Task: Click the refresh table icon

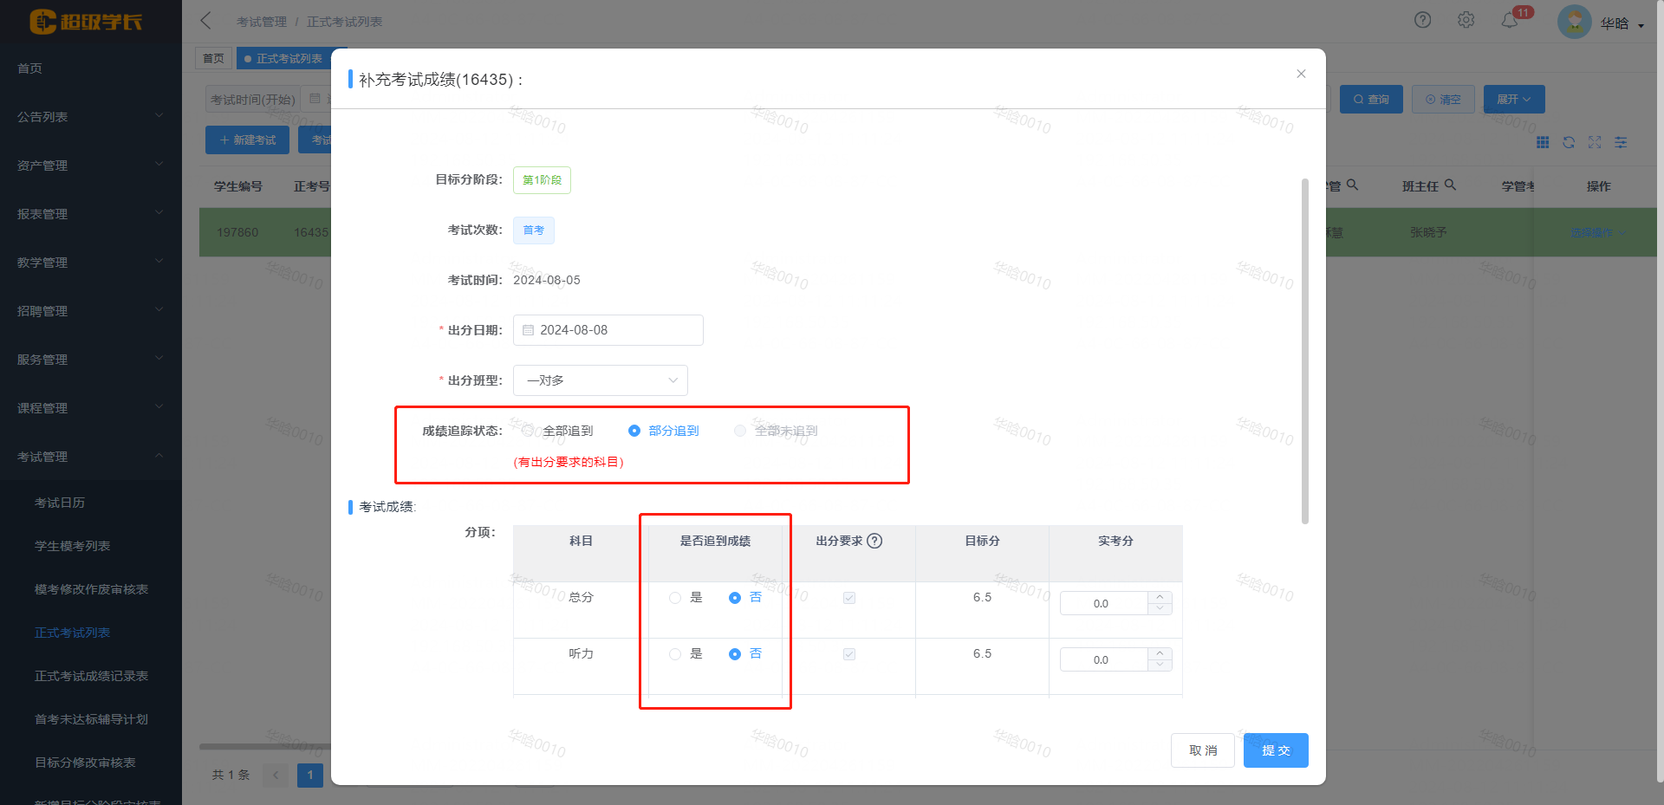Action: (x=1569, y=142)
